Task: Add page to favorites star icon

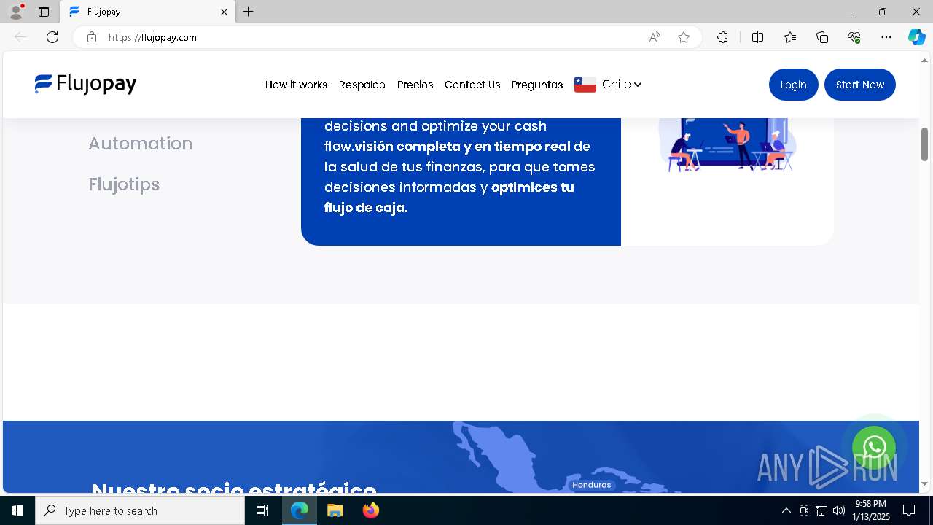Action: tap(684, 37)
